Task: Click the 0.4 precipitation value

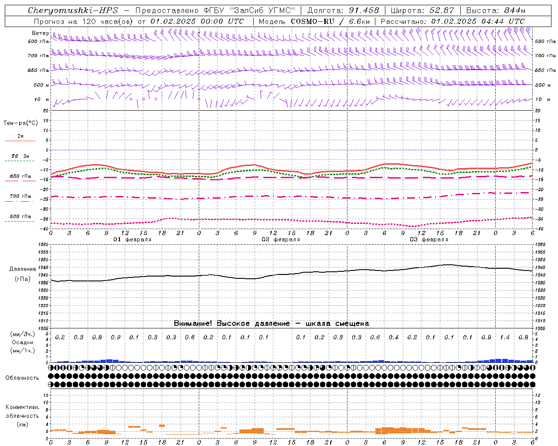Action: coord(394,337)
